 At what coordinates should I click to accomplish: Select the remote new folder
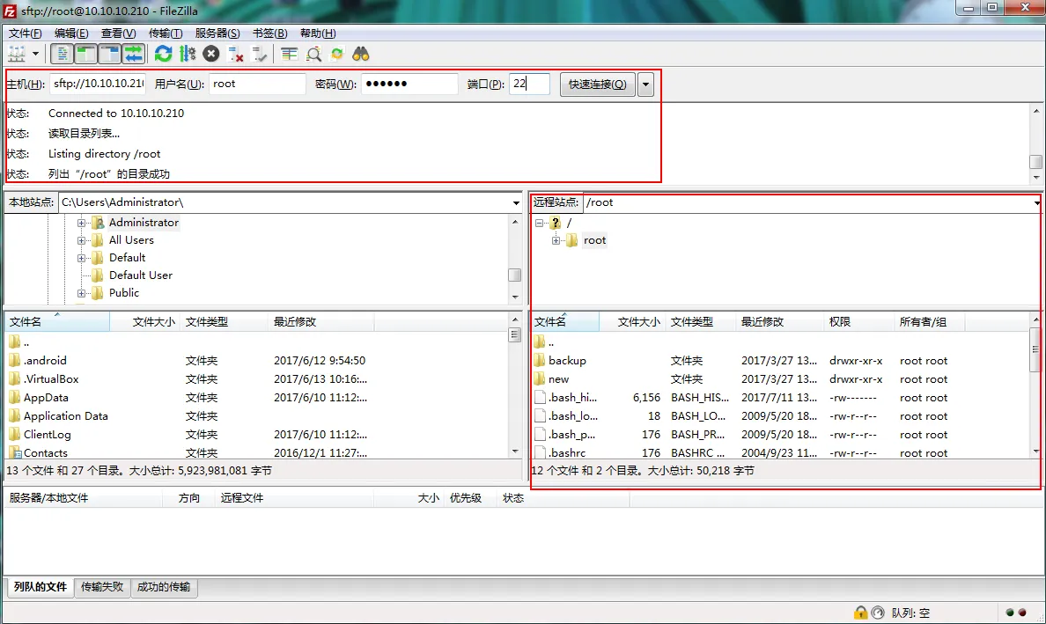coord(558,378)
